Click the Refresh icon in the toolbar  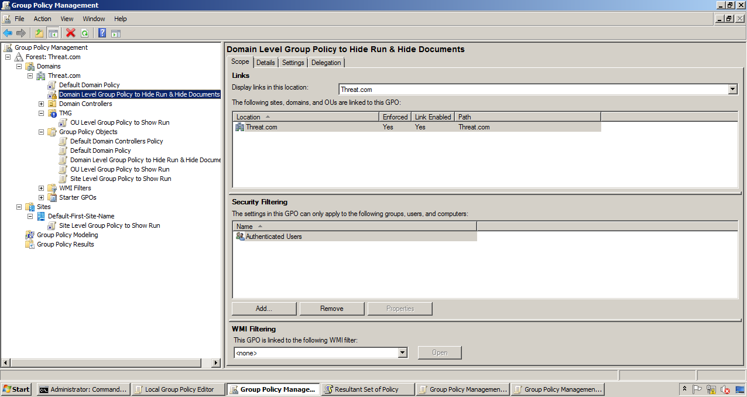click(x=84, y=33)
